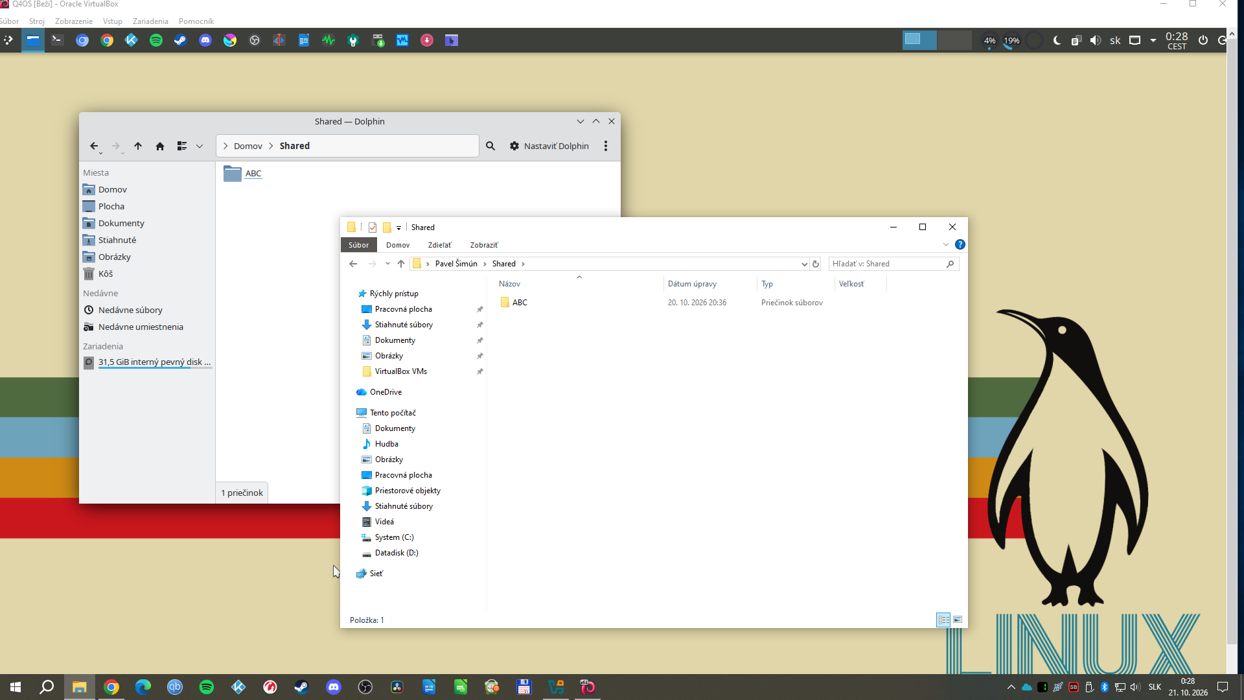Select the ABC folder row in Explorer
The width and height of the screenshot is (1244, 700).
[662, 303]
